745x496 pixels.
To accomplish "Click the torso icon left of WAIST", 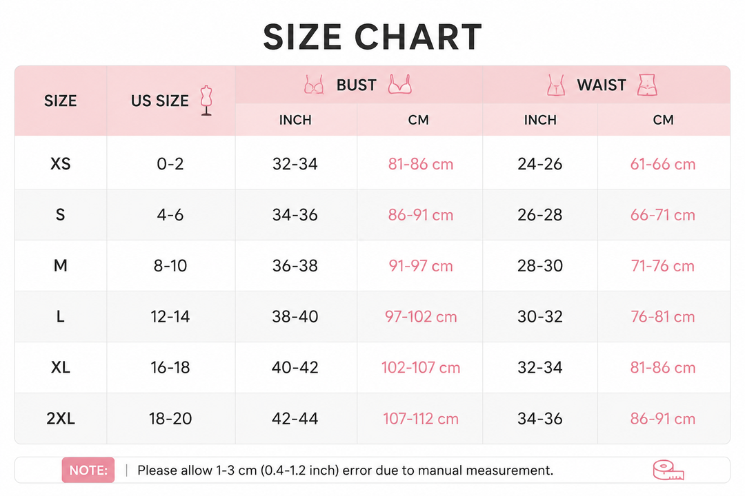I will [x=556, y=85].
